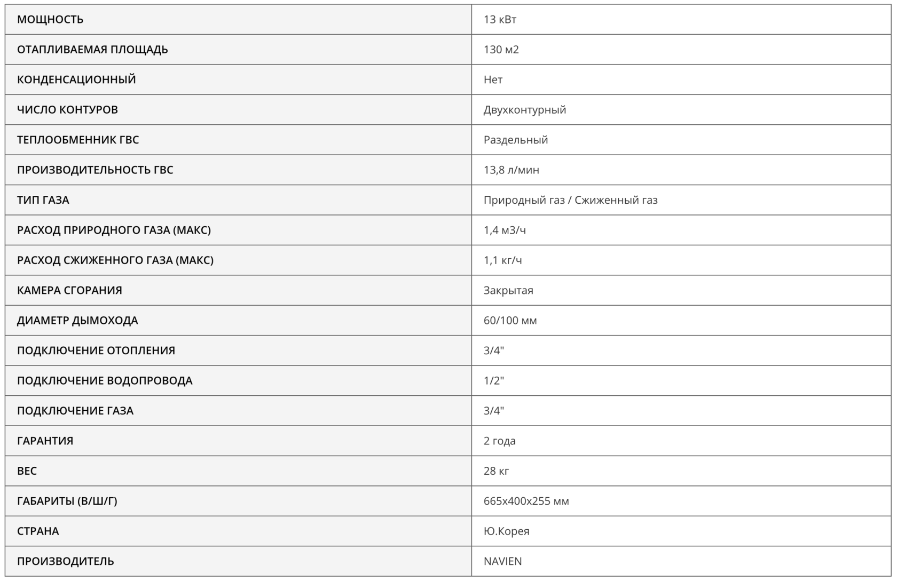The image size is (897, 582).
Task: Select the 2 года warranty value
Action: tap(499, 441)
